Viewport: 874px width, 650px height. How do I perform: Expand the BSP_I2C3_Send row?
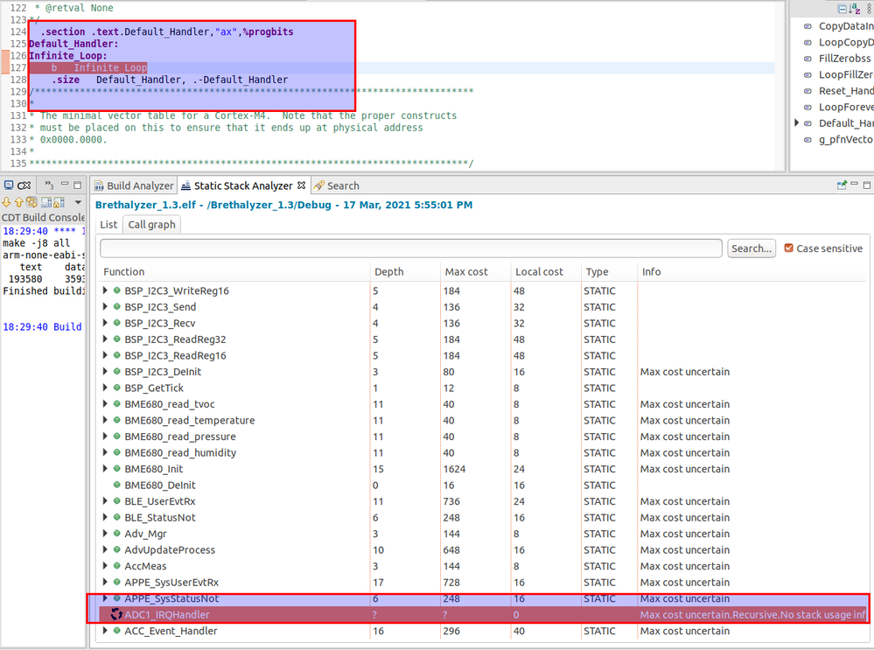tap(105, 306)
